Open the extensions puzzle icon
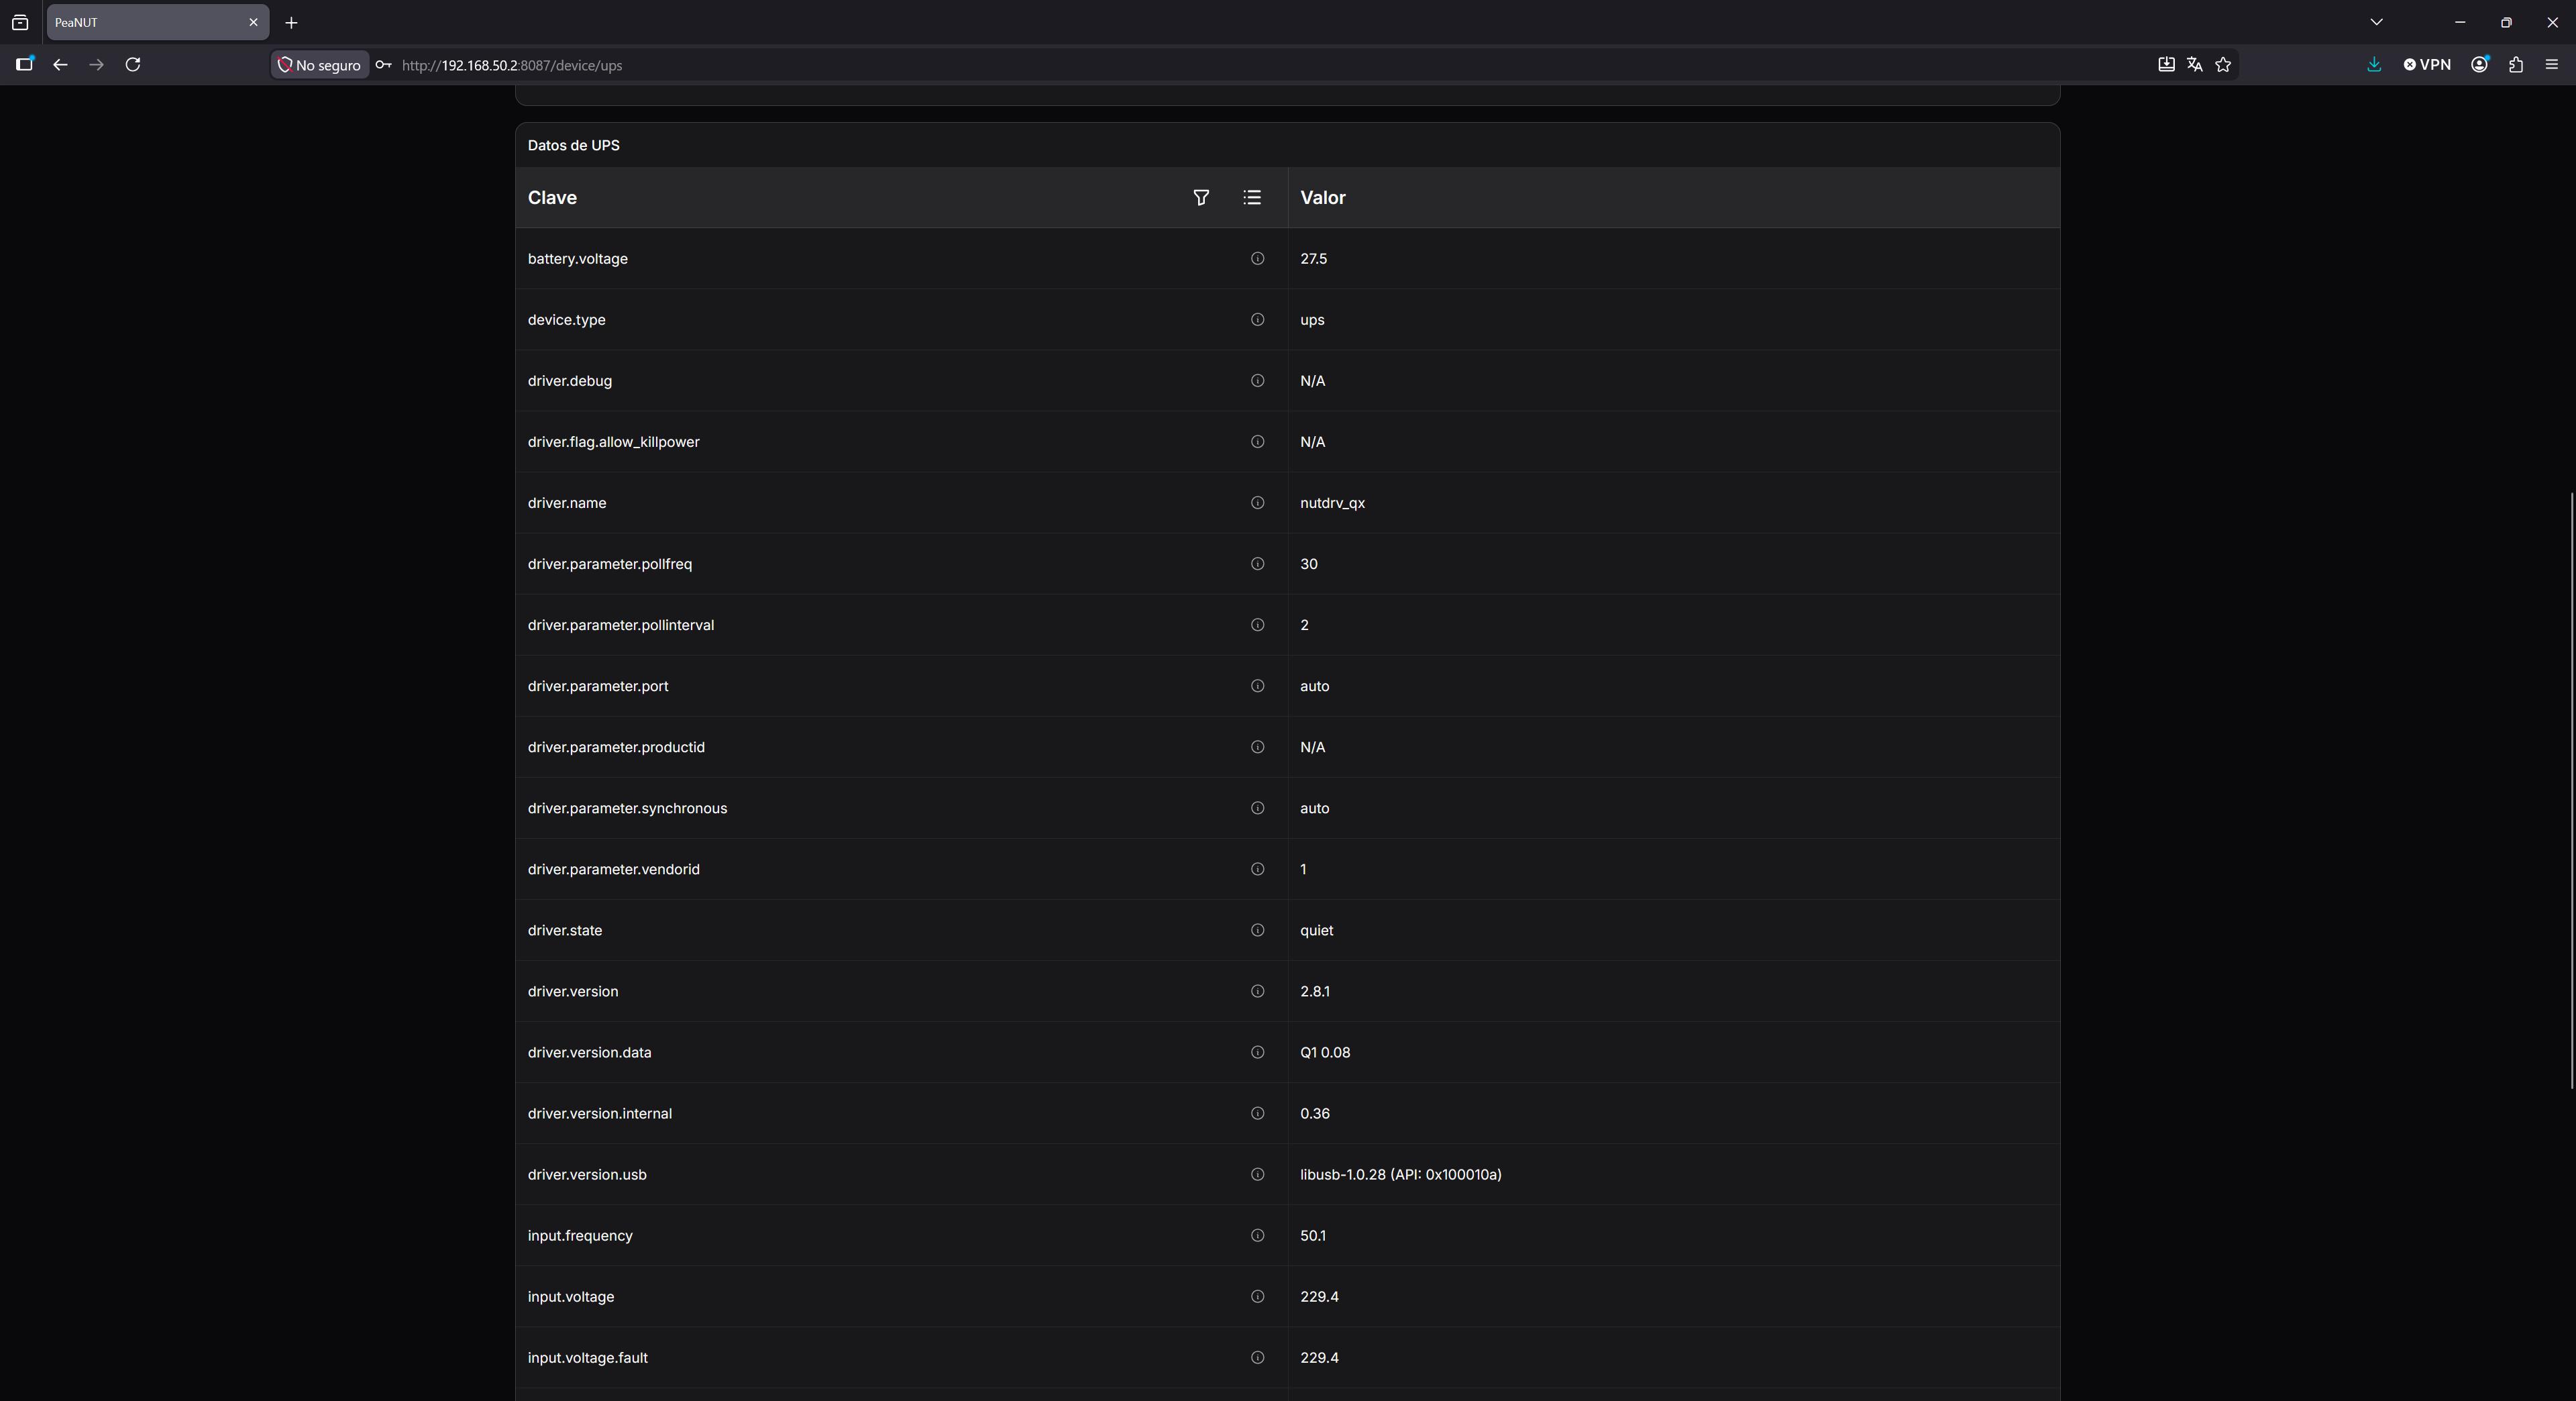This screenshot has width=2576, height=1401. 2516,65
